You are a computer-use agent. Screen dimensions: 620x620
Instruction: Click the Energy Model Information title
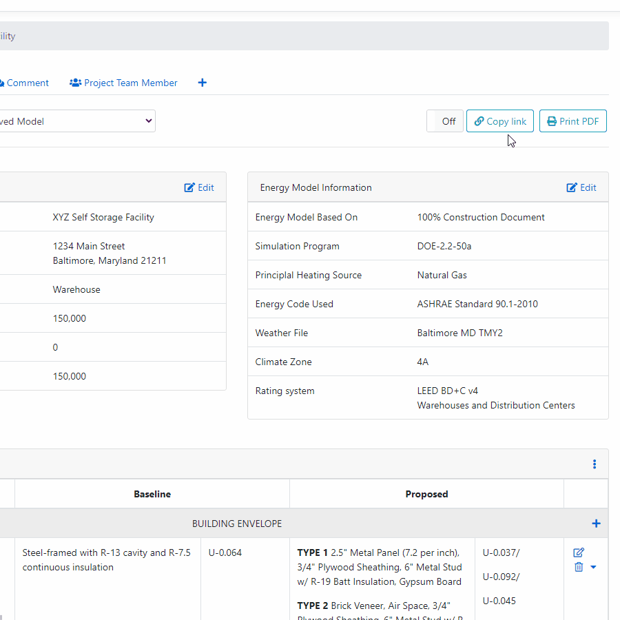[x=316, y=187]
